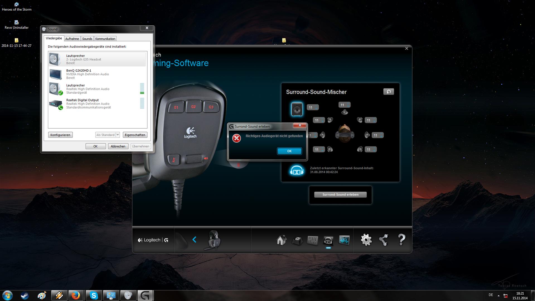Click the Logitech G logo in bottom bar
The width and height of the screenshot is (535, 301).
[x=153, y=240]
